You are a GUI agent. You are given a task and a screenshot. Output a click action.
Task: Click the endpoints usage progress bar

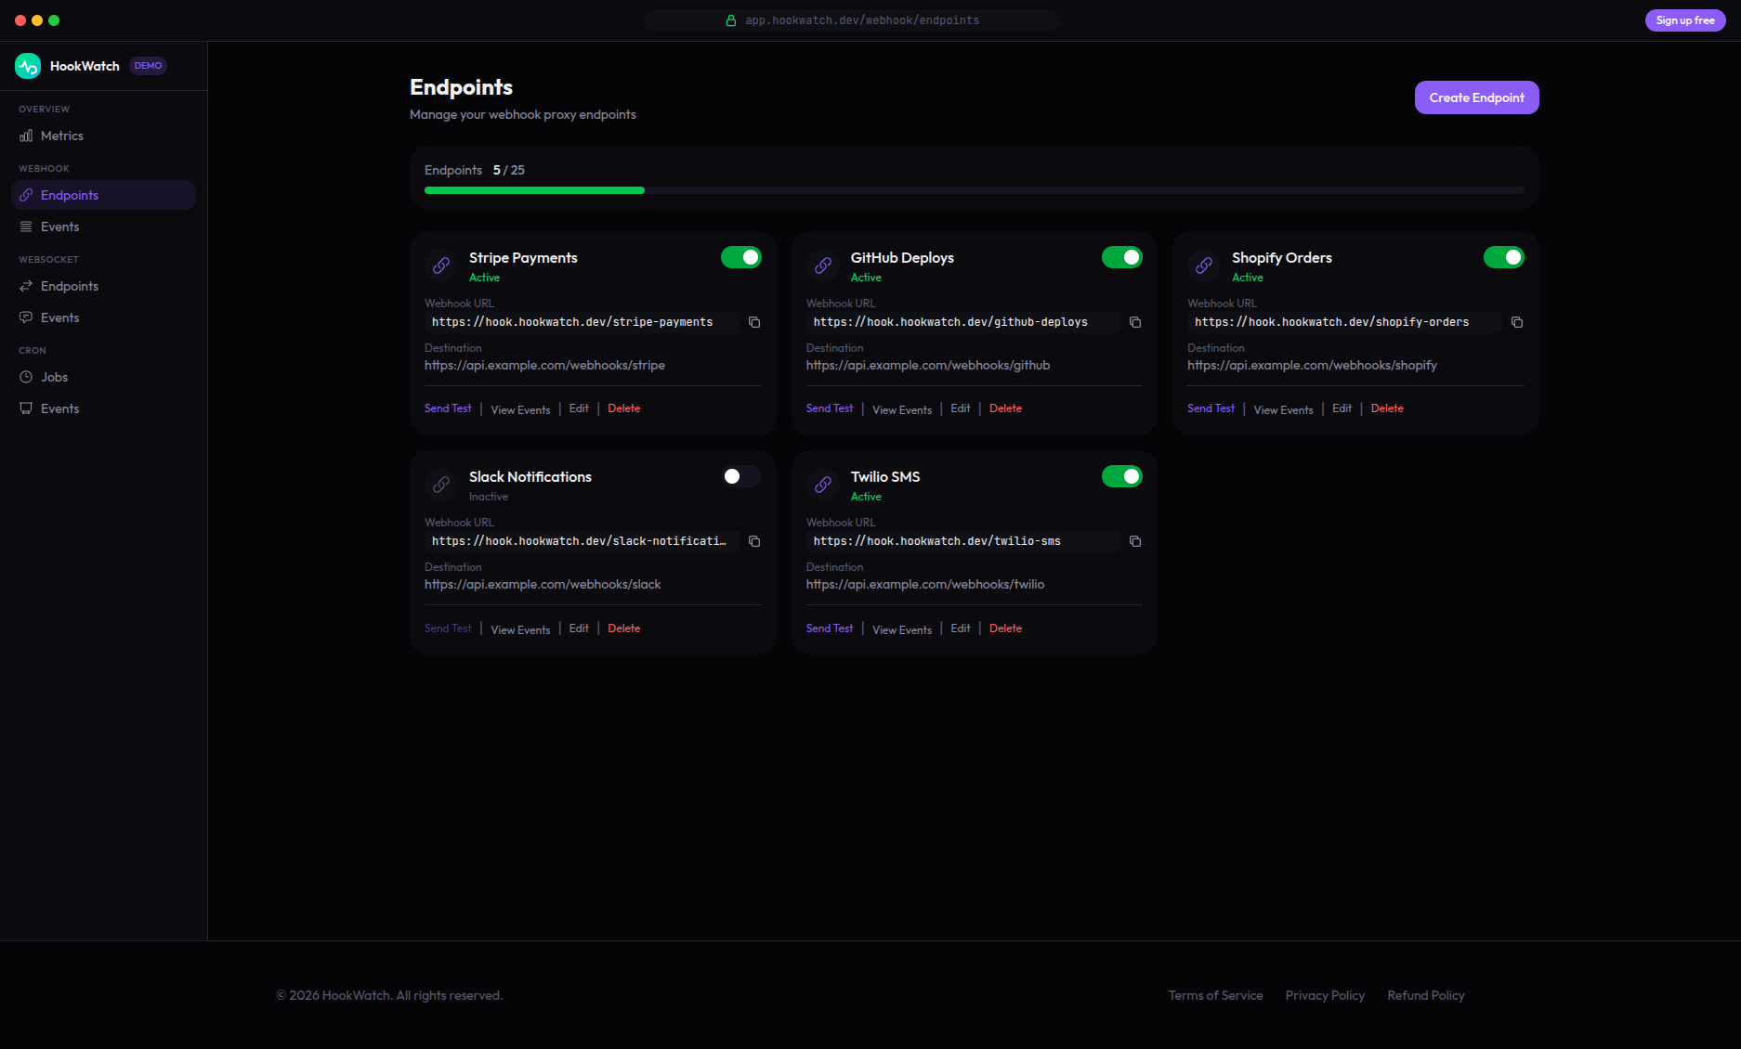pos(974,190)
